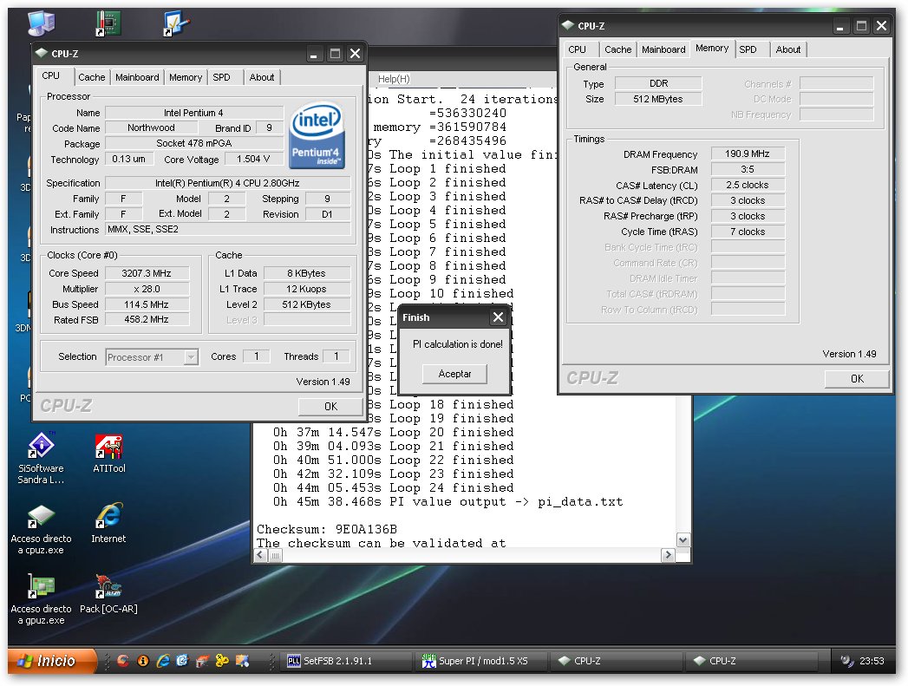Click DRAM Frequency value 190.9 MHz
The image size is (908, 686).
(x=748, y=154)
